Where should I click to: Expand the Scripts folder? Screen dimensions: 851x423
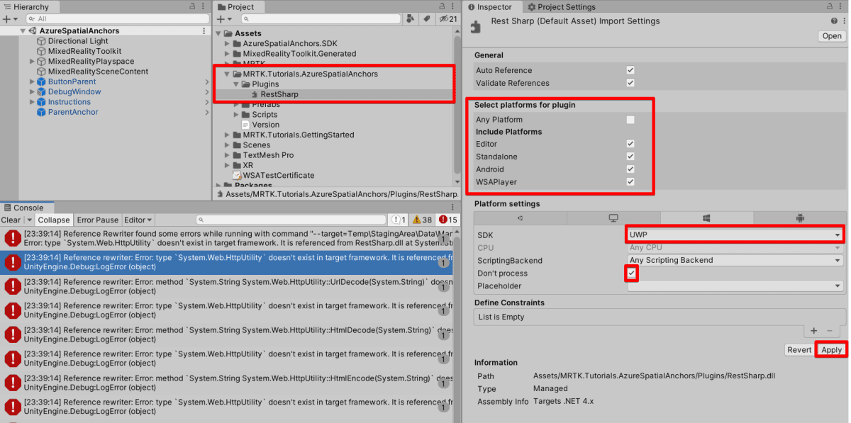tap(237, 114)
